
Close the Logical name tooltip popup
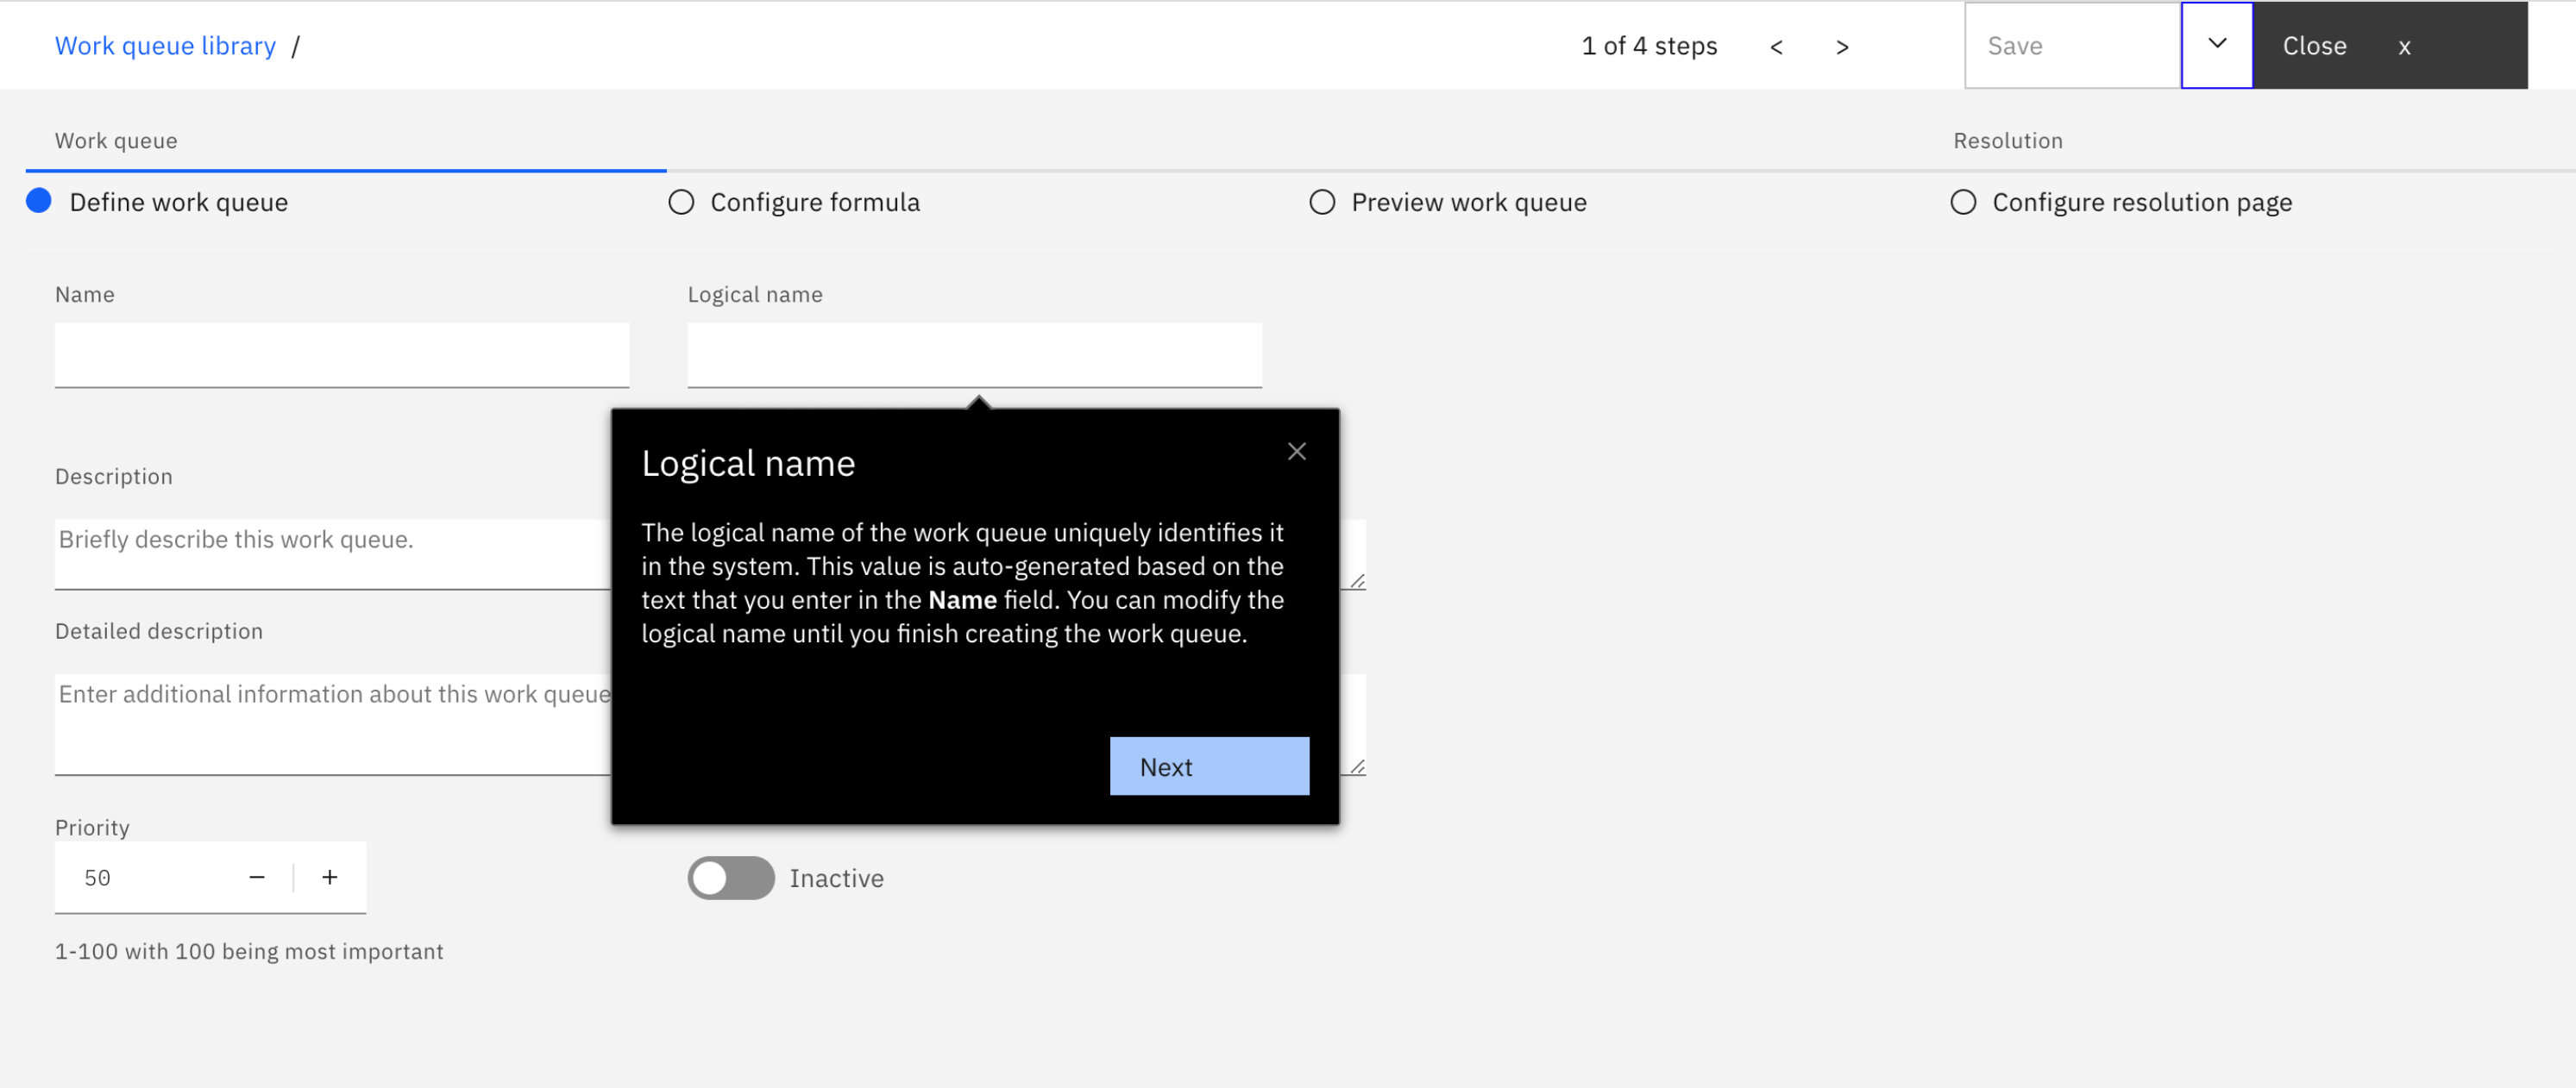click(1296, 452)
